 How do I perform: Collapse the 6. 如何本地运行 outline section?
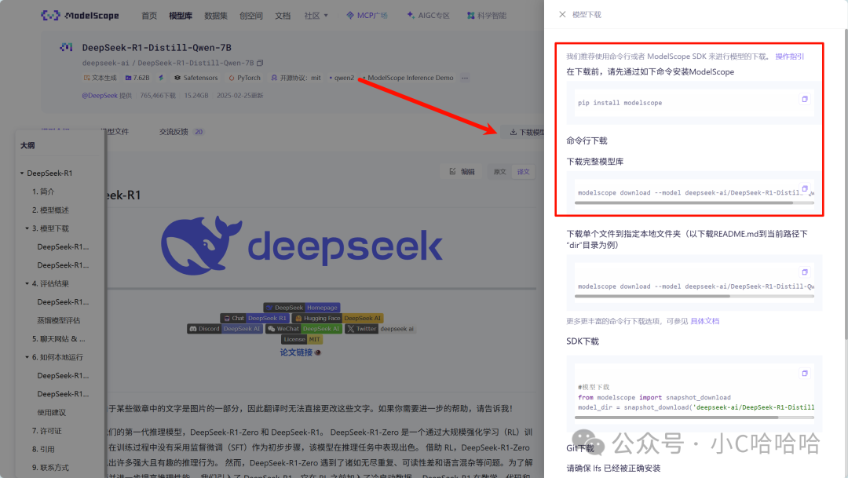[27, 357]
